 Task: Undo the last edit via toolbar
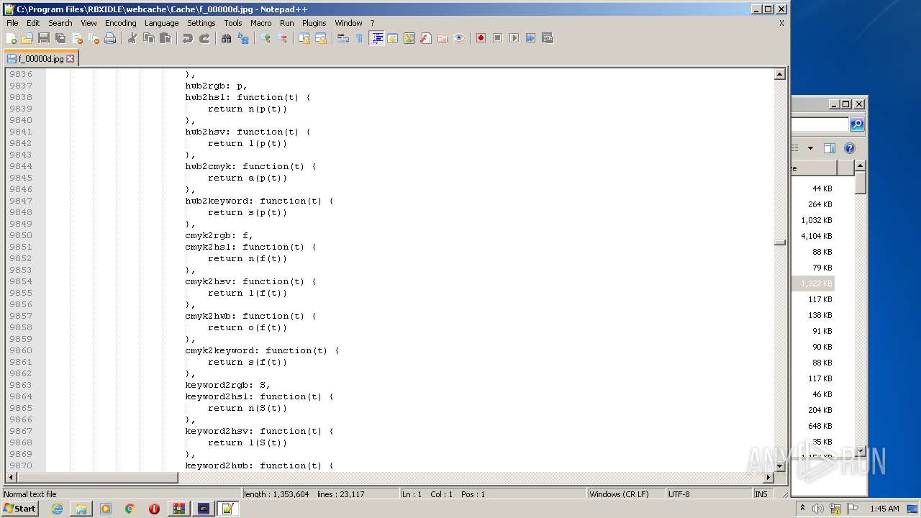point(188,38)
